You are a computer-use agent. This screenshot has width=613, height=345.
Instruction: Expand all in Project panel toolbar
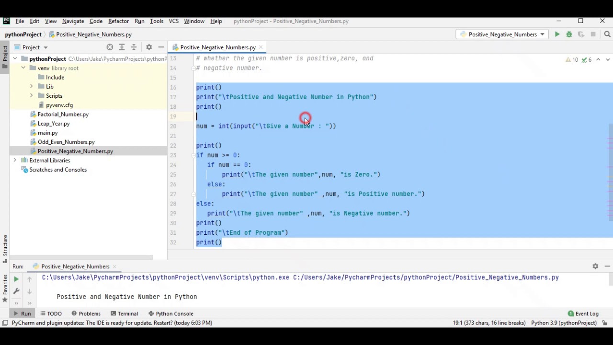click(x=122, y=47)
